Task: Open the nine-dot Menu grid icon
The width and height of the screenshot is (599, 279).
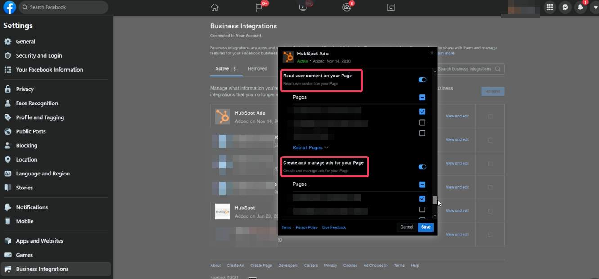Action: [549, 7]
